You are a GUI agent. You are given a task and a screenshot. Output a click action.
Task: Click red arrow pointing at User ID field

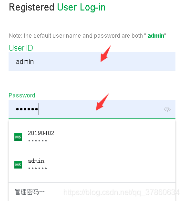pyautogui.click(x=106, y=53)
